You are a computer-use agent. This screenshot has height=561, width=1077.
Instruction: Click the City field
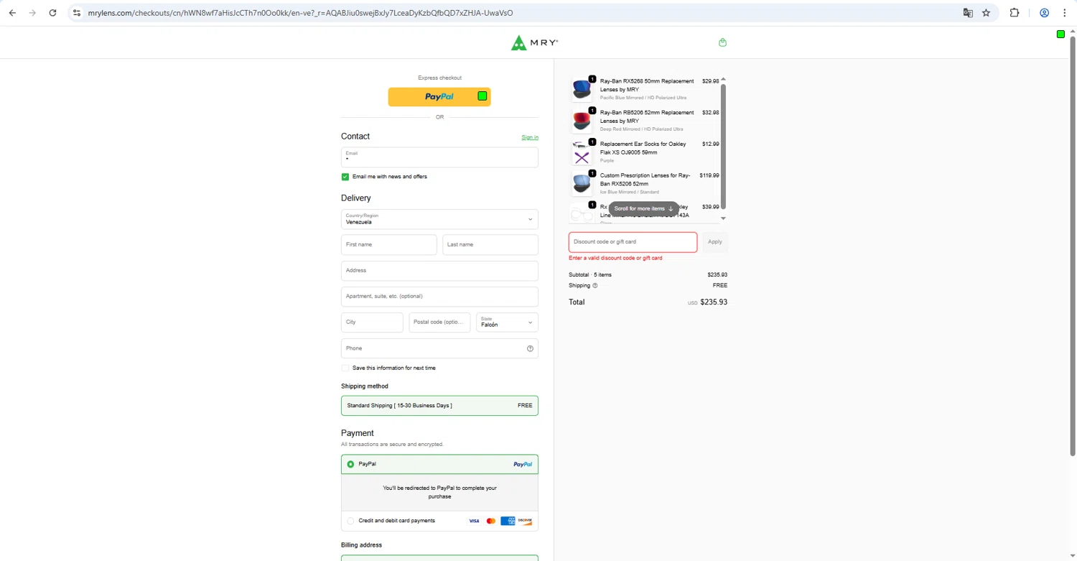pos(372,323)
